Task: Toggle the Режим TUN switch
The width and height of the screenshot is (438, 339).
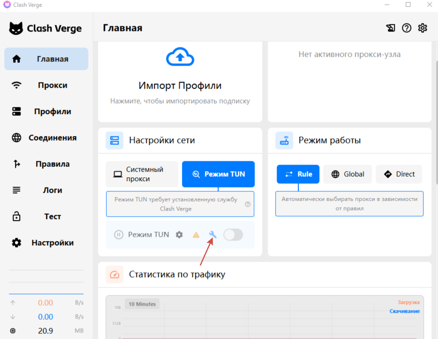Action: pos(233,234)
